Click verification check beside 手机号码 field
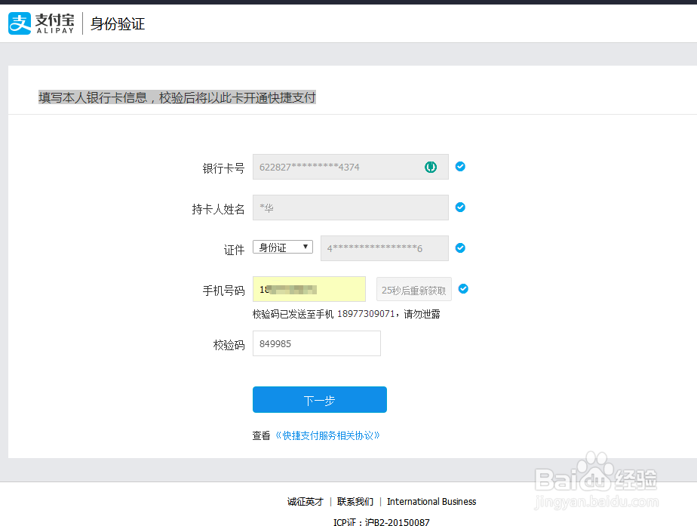 pos(463,288)
